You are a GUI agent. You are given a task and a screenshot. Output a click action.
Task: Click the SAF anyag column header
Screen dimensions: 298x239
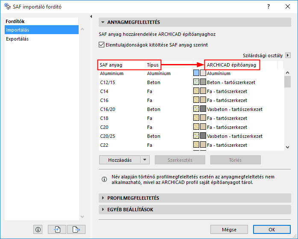122,65
